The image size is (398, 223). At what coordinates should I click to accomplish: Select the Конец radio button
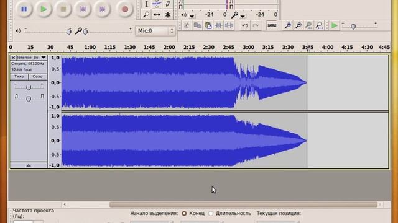(x=184, y=213)
